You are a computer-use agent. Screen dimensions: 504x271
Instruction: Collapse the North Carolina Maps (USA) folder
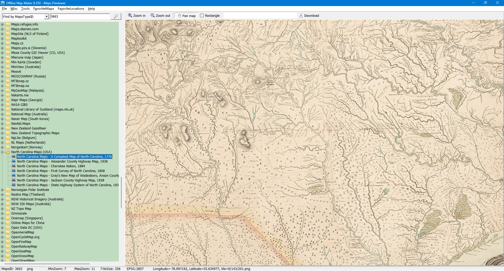point(2,152)
